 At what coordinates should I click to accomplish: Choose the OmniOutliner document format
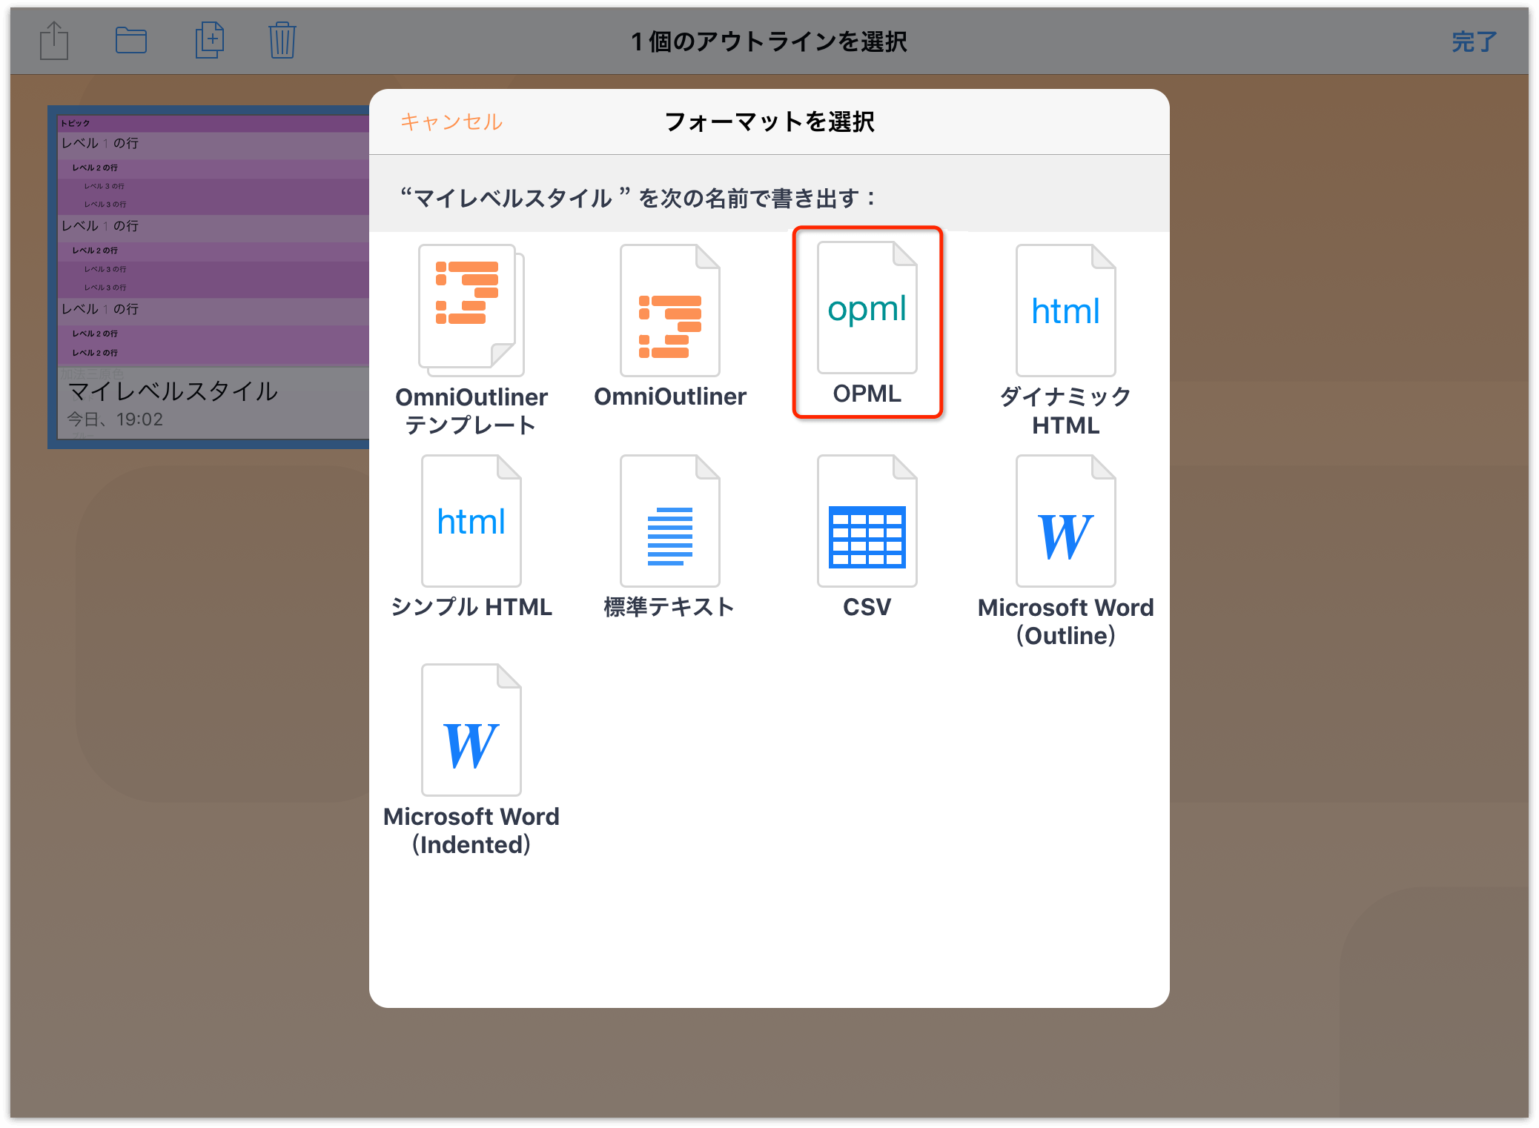[x=670, y=327]
